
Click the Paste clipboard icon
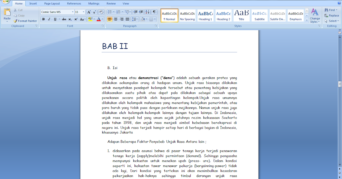click(x=7, y=12)
